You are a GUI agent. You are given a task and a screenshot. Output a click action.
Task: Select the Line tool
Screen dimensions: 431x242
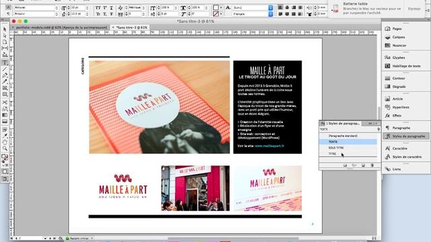(5, 69)
